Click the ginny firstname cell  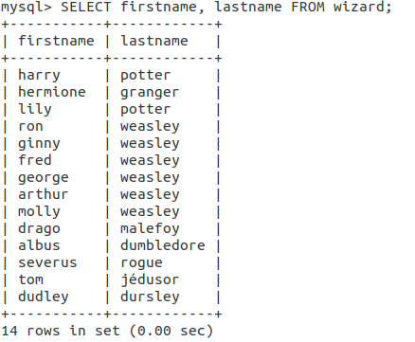point(39,144)
